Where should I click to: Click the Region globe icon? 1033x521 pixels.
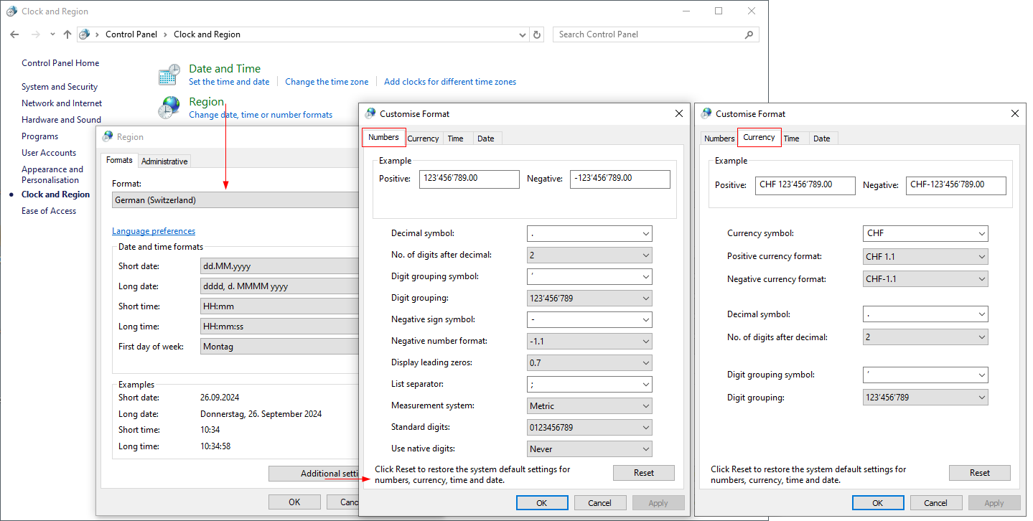(x=169, y=108)
